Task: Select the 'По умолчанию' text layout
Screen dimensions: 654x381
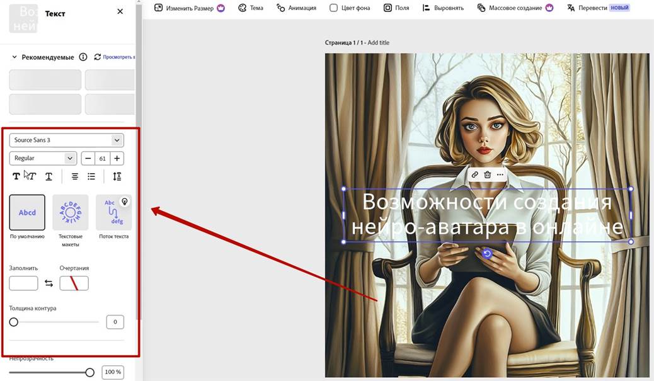Action: (27, 212)
